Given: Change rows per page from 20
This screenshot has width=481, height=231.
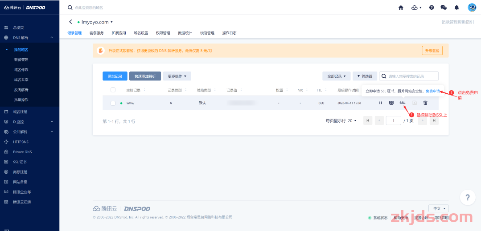Looking at the screenshot, I should (x=352, y=121).
